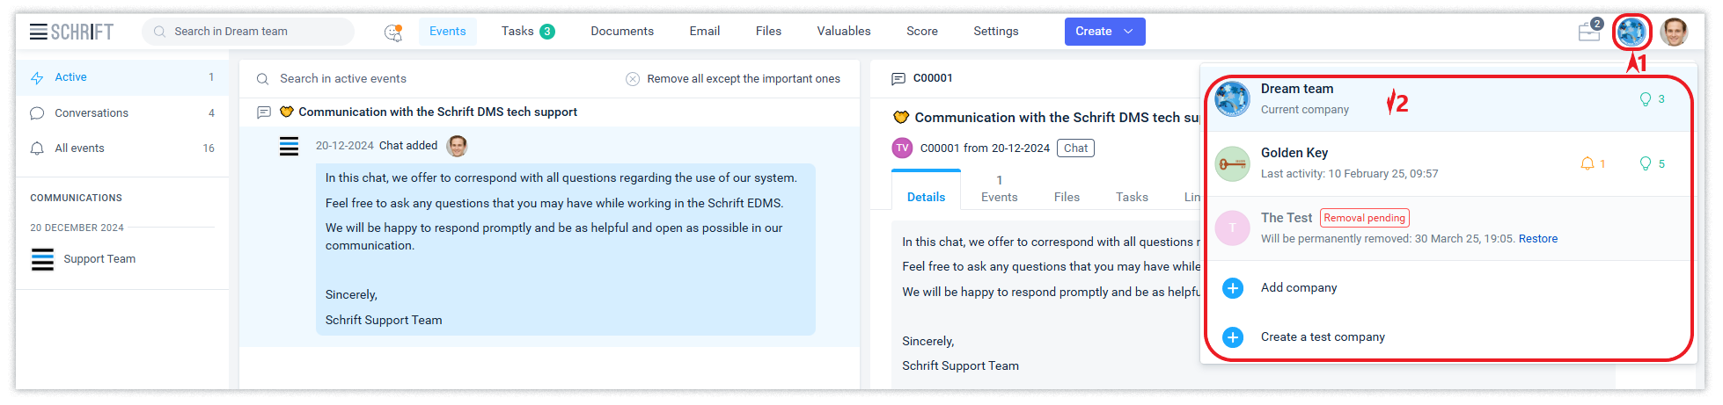This screenshot has height=405, width=1723.
Task: Open Conversations in the left sidebar
Action: (x=92, y=113)
